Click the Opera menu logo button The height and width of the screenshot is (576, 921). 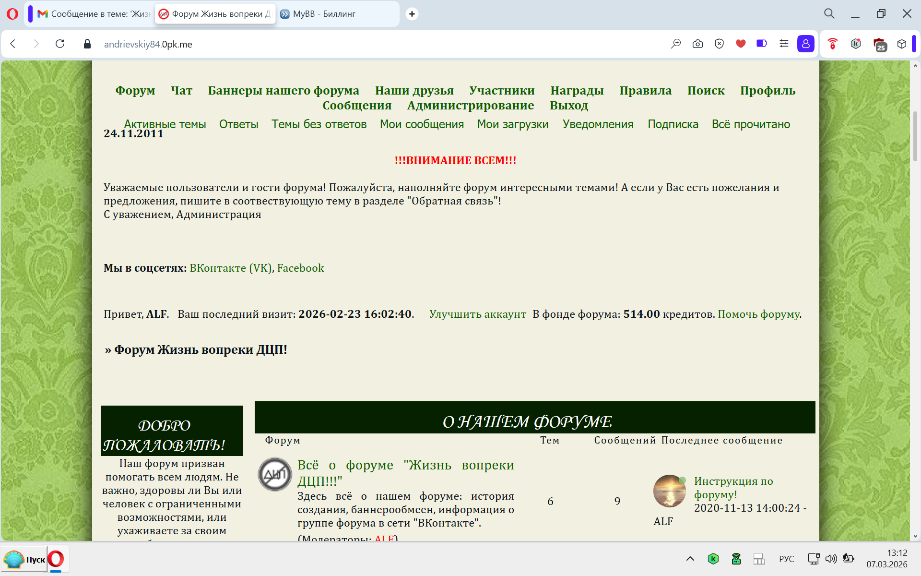pyautogui.click(x=12, y=13)
